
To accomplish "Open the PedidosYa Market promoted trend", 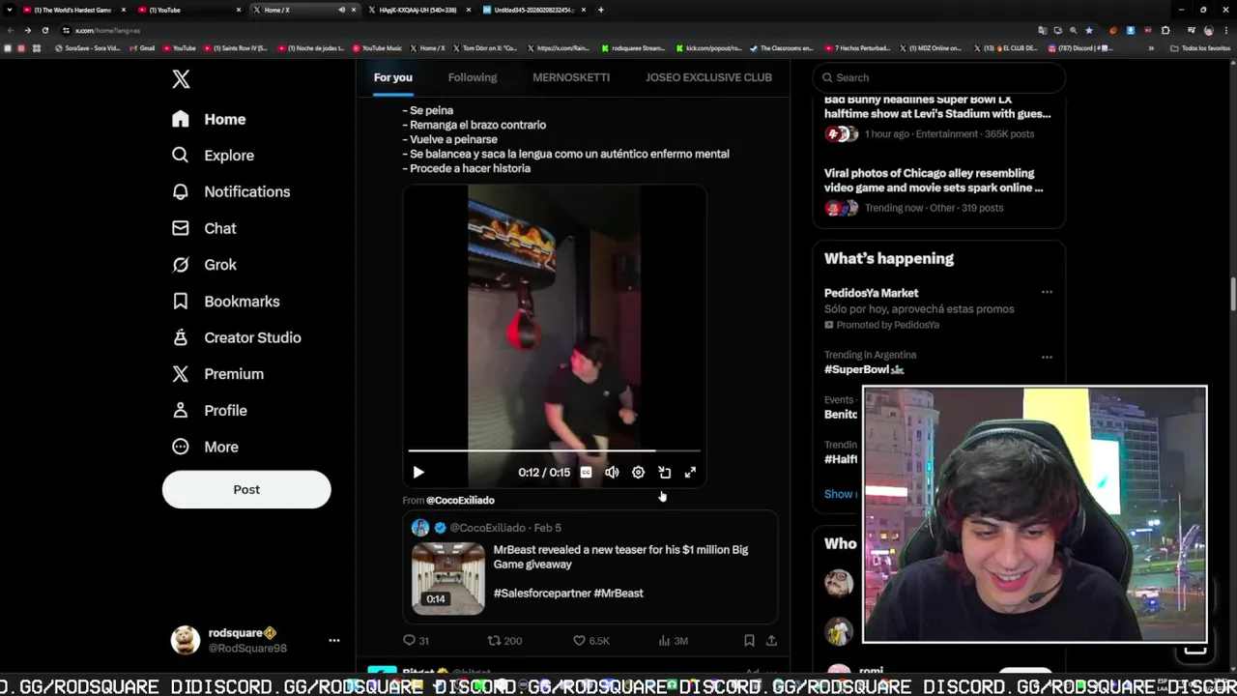I will [872, 293].
